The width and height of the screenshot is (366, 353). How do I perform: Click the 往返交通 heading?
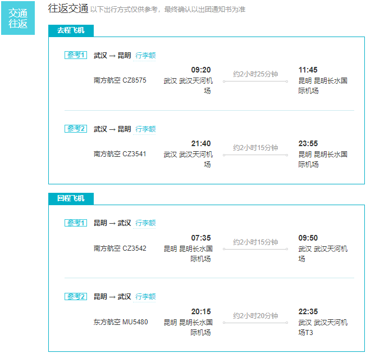68,8
